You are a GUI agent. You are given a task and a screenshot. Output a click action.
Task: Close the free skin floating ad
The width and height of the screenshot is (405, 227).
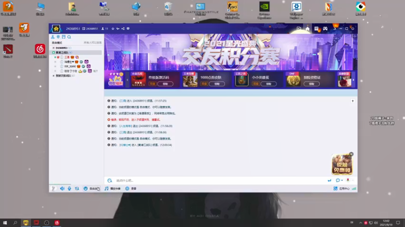(351, 154)
